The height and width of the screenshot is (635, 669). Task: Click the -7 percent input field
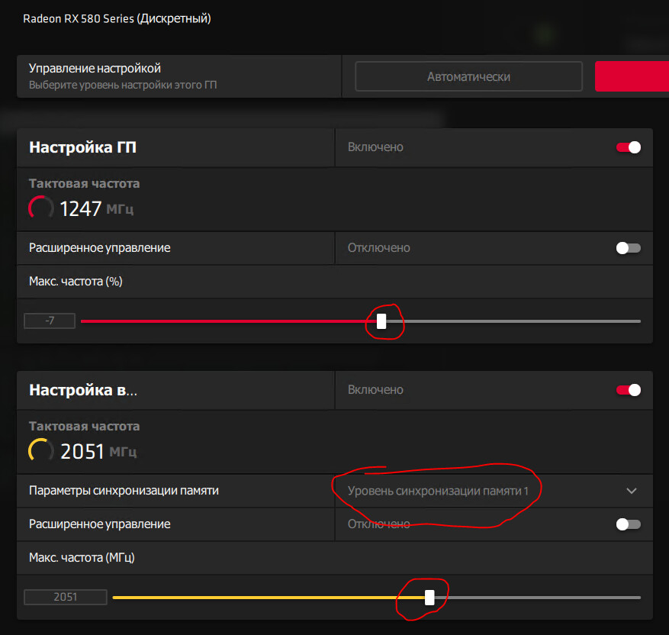50,321
